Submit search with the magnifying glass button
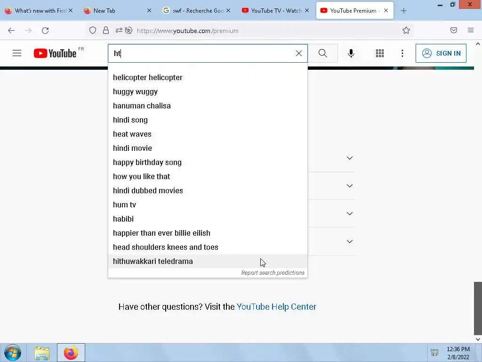The width and height of the screenshot is (482, 362). click(323, 53)
